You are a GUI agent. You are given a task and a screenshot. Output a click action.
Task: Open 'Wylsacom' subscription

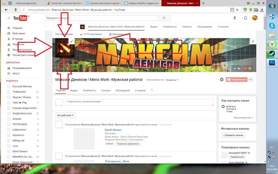(x=18, y=135)
